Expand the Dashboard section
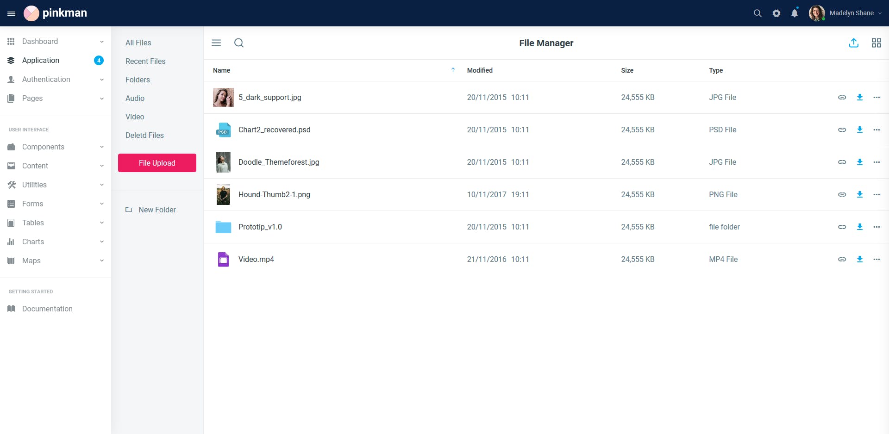The image size is (889, 434). click(x=40, y=41)
